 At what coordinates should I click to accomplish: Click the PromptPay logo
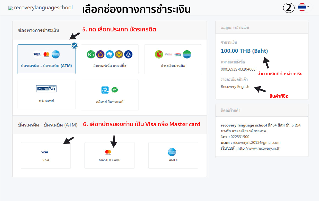pos(47,89)
